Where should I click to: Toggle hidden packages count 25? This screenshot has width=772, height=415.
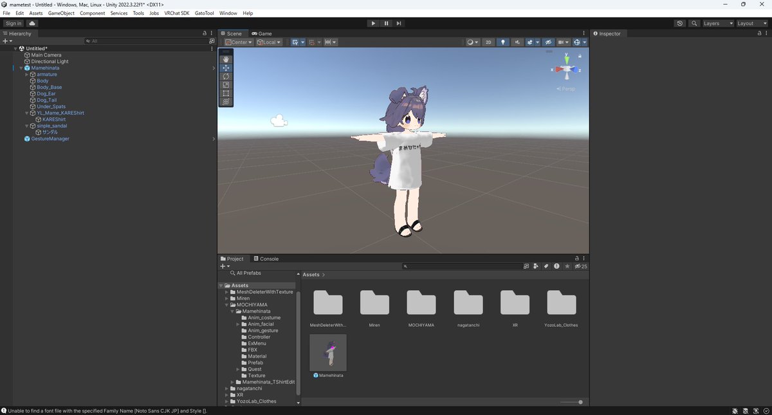(581, 266)
